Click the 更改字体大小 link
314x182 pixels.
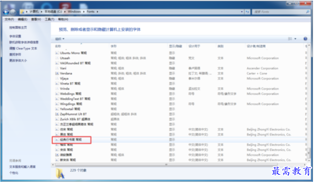[18, 61]
